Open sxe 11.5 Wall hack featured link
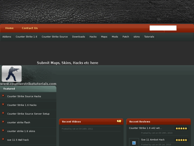 (x=18, y=140)
